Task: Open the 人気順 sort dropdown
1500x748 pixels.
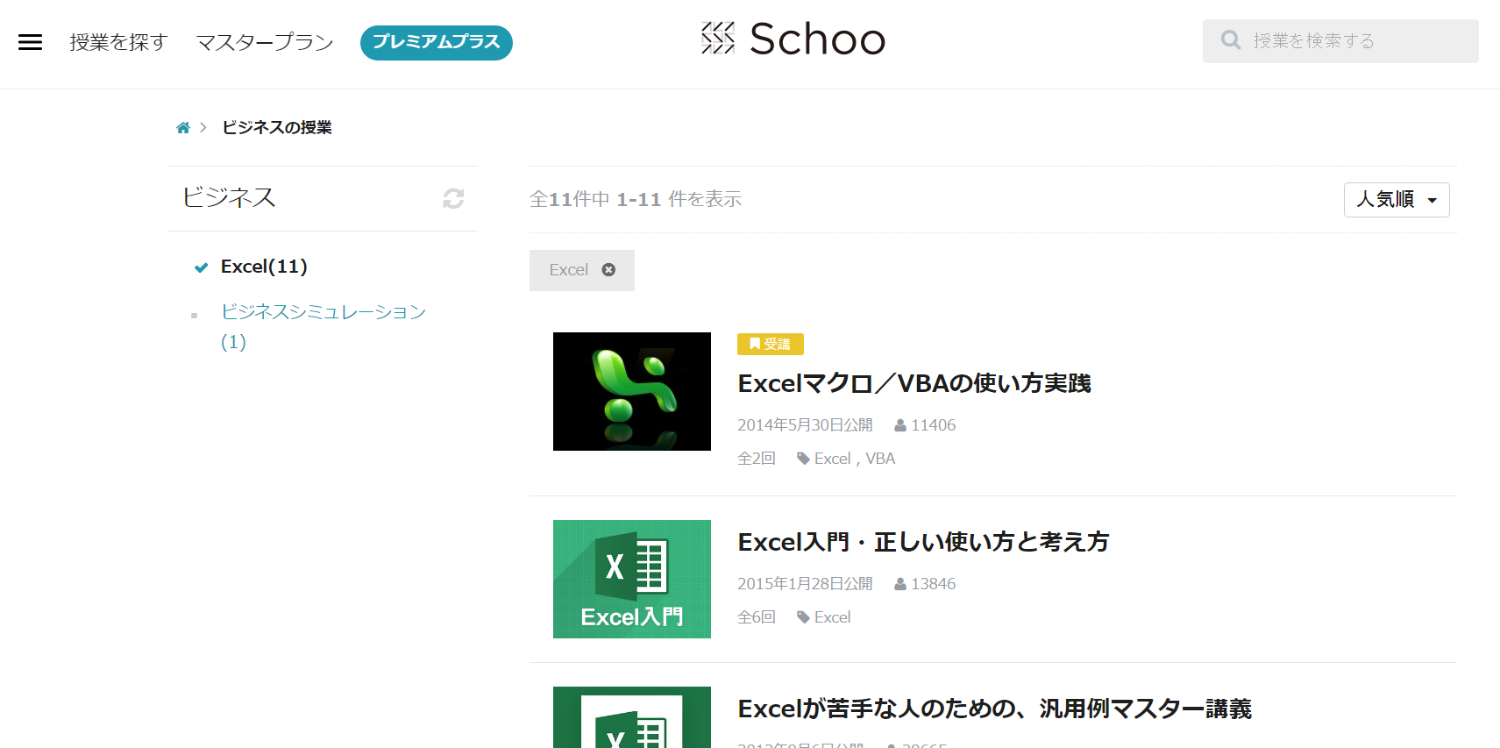Action: point(1397,200)
